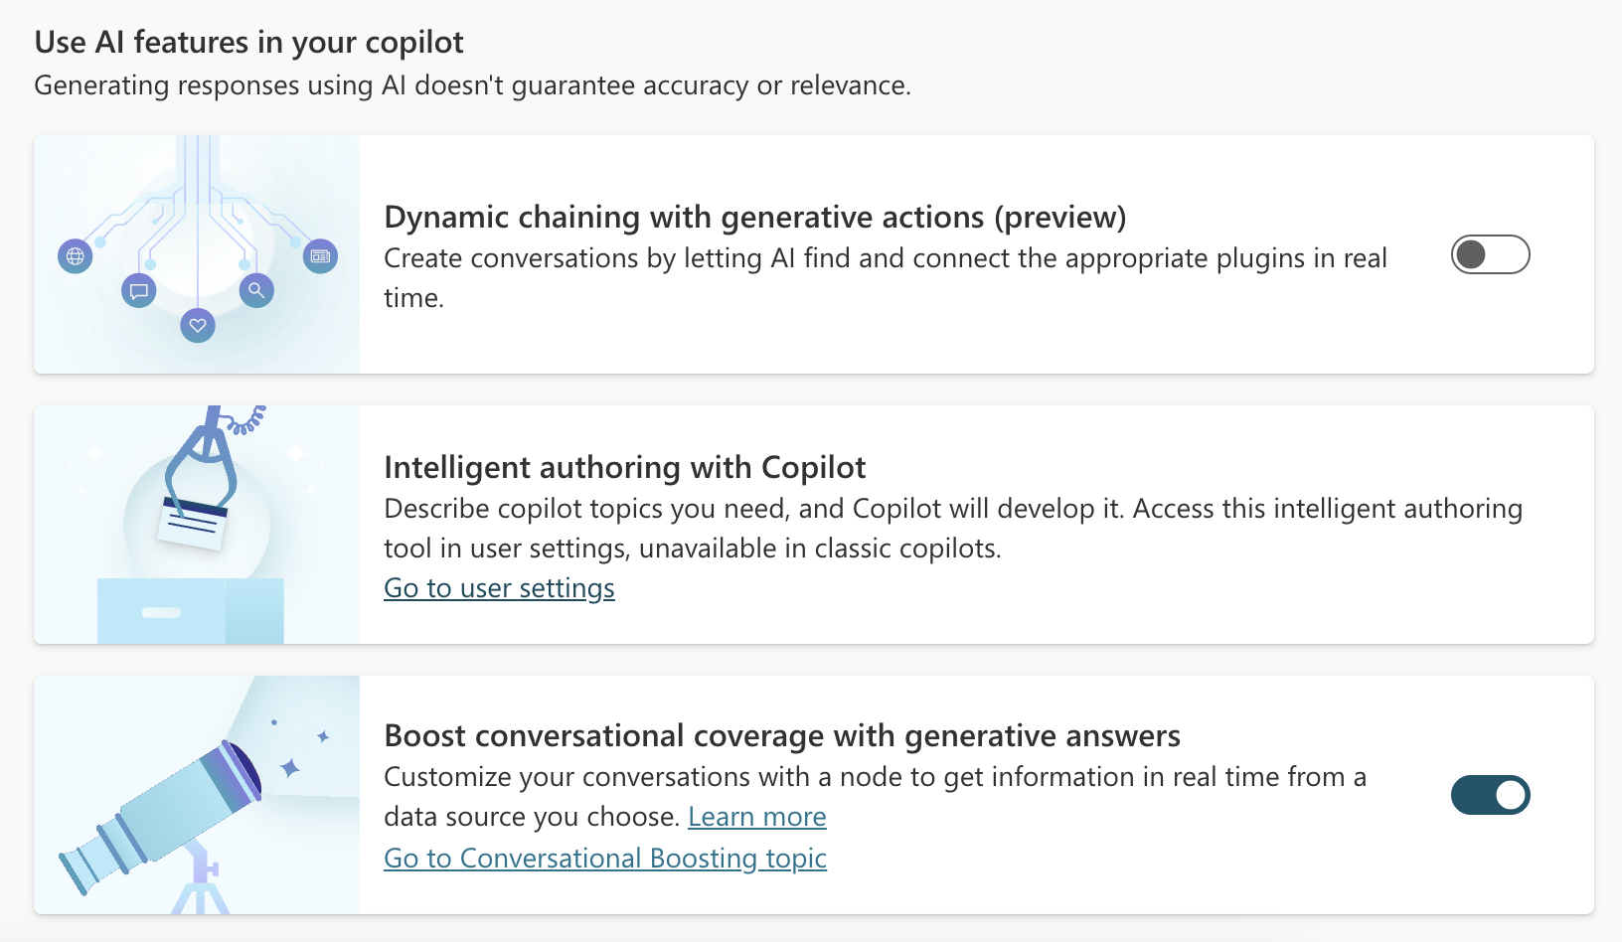Enable Dynamic chaining with generative actions toggle
This screenshot has width=1622, height=942.
click(1490, 254)
